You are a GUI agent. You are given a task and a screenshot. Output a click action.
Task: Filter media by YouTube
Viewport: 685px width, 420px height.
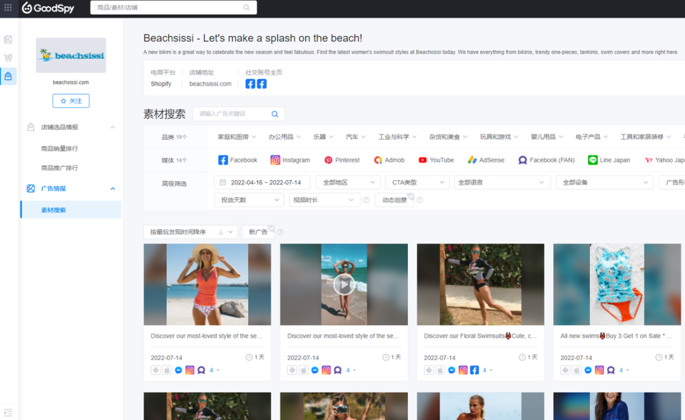point(436,160)
